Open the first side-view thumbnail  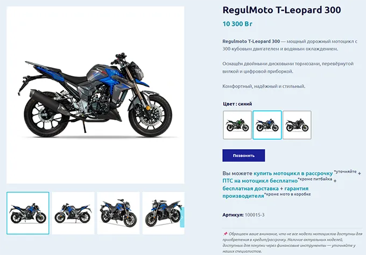(28, 213)
